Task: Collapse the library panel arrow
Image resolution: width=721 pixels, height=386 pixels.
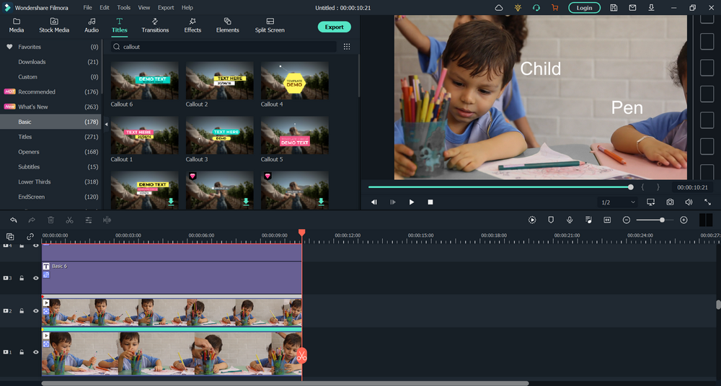Action: click(106, 124)
